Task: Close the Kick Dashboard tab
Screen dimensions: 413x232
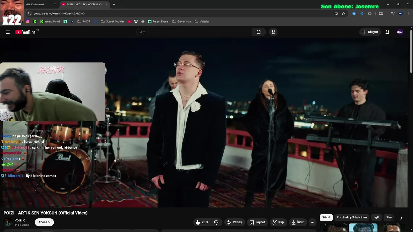Action: (x=55, y=5)
